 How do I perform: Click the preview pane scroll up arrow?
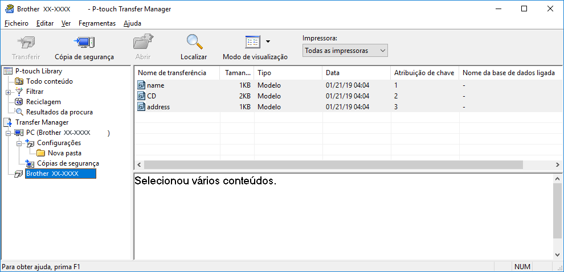[x=558, y=178]
